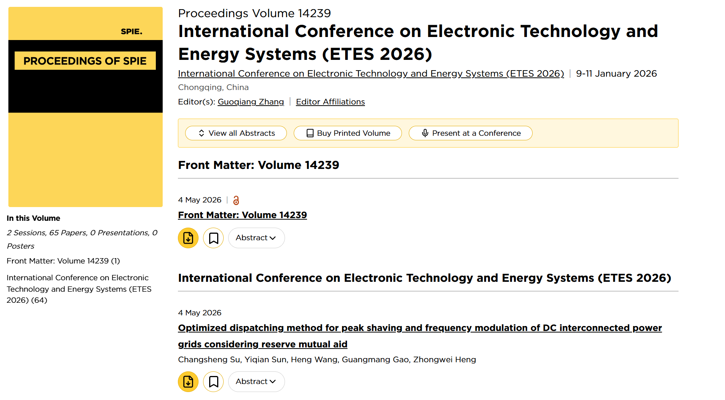
Task: Bookmark the Optimized dispatching method paper
Action: pyautogui.click(x=213, y=382)
